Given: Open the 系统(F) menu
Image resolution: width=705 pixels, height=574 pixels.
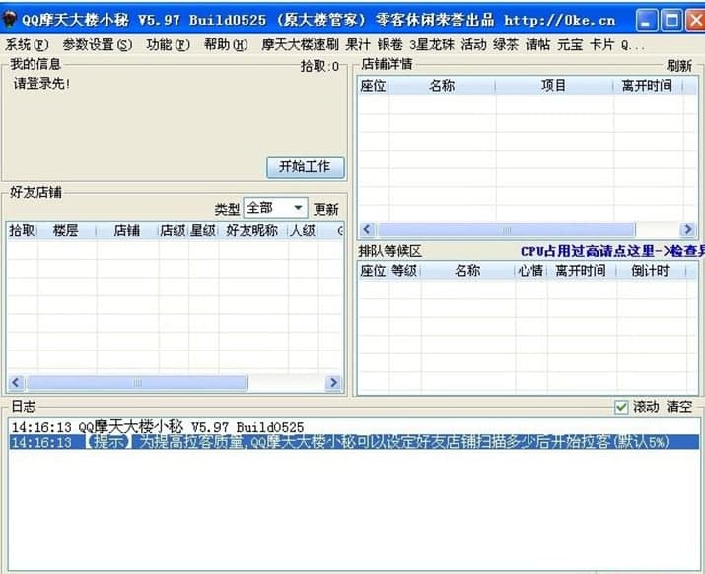Looking at the screenshot, I should point(27,45).
